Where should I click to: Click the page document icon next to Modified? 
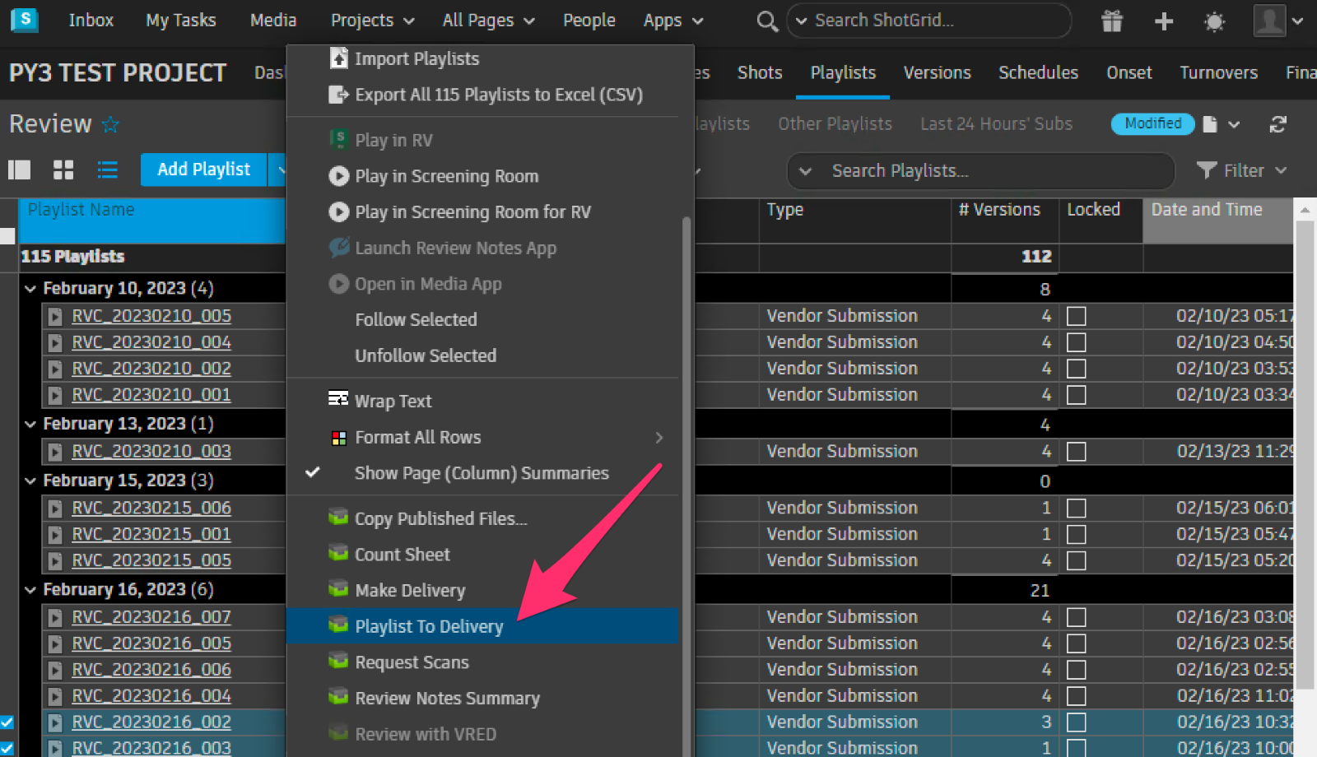coord(1210,124)
